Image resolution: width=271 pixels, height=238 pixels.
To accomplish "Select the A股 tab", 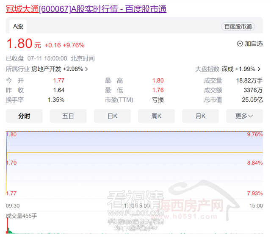I will pos(18,26).
